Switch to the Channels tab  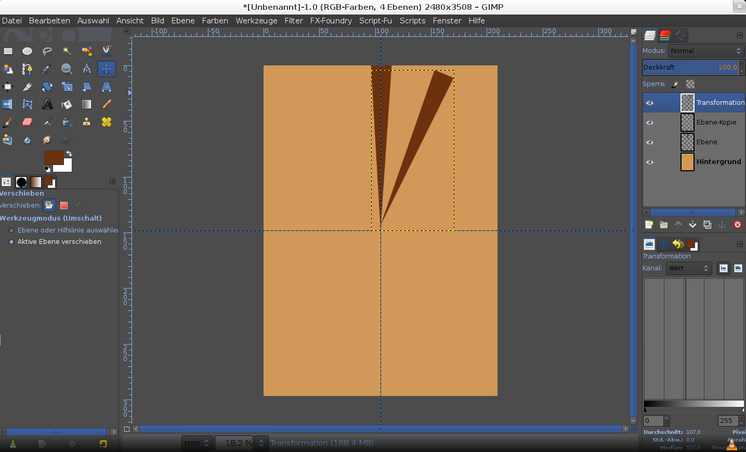665,35
